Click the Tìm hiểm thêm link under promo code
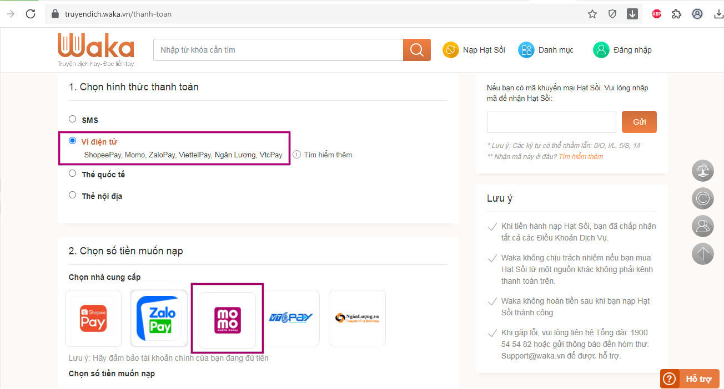Screen dimensions: 724x389 point(581,157)
